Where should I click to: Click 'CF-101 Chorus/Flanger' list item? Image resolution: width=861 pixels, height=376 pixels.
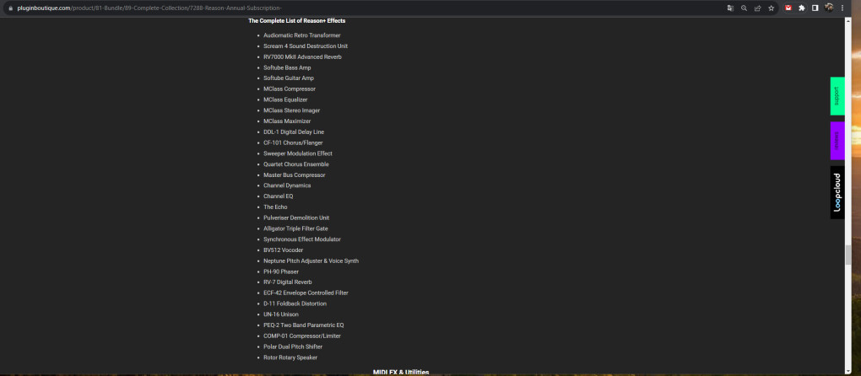coord(293,142)
